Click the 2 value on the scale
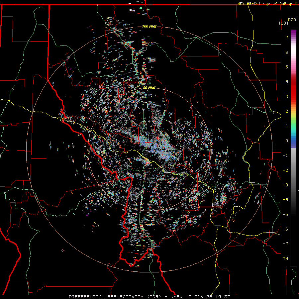Viewport: 299px width, 299px height. [287, 111]
